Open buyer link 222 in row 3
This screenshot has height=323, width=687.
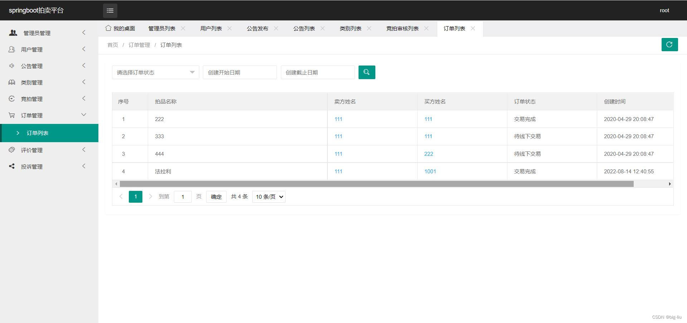tap(429, 154)
